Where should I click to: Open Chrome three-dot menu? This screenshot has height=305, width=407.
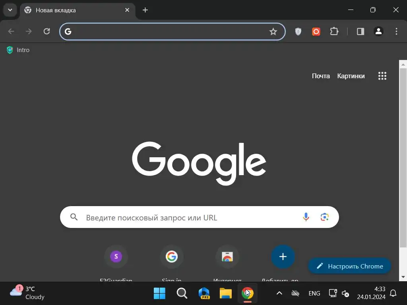click(x=396, y=31)
